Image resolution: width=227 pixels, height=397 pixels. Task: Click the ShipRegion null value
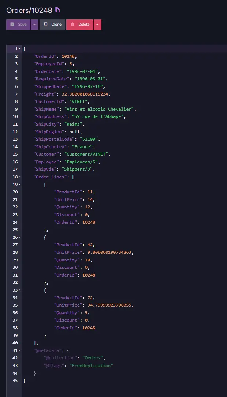tap(74, 131)
